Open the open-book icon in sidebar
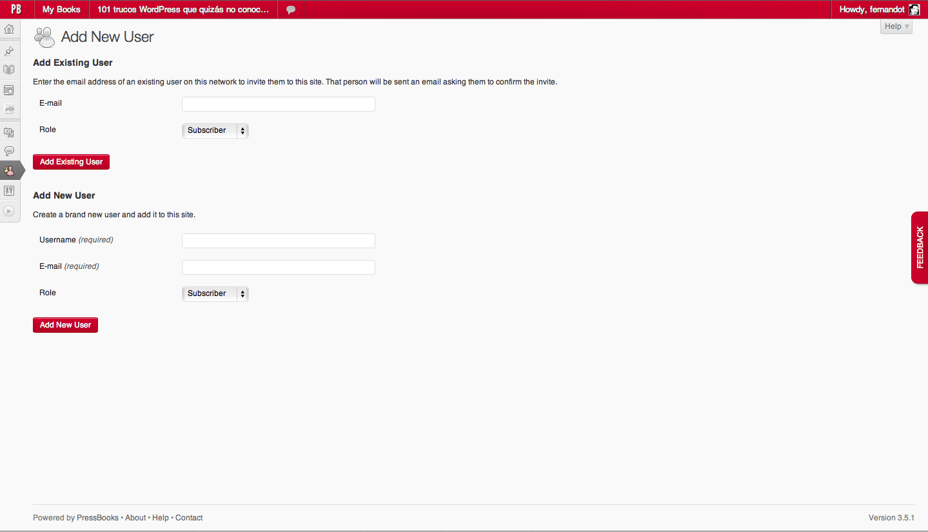Image resolution: width=928 pixels, height=532 pixels. (9, 70)
